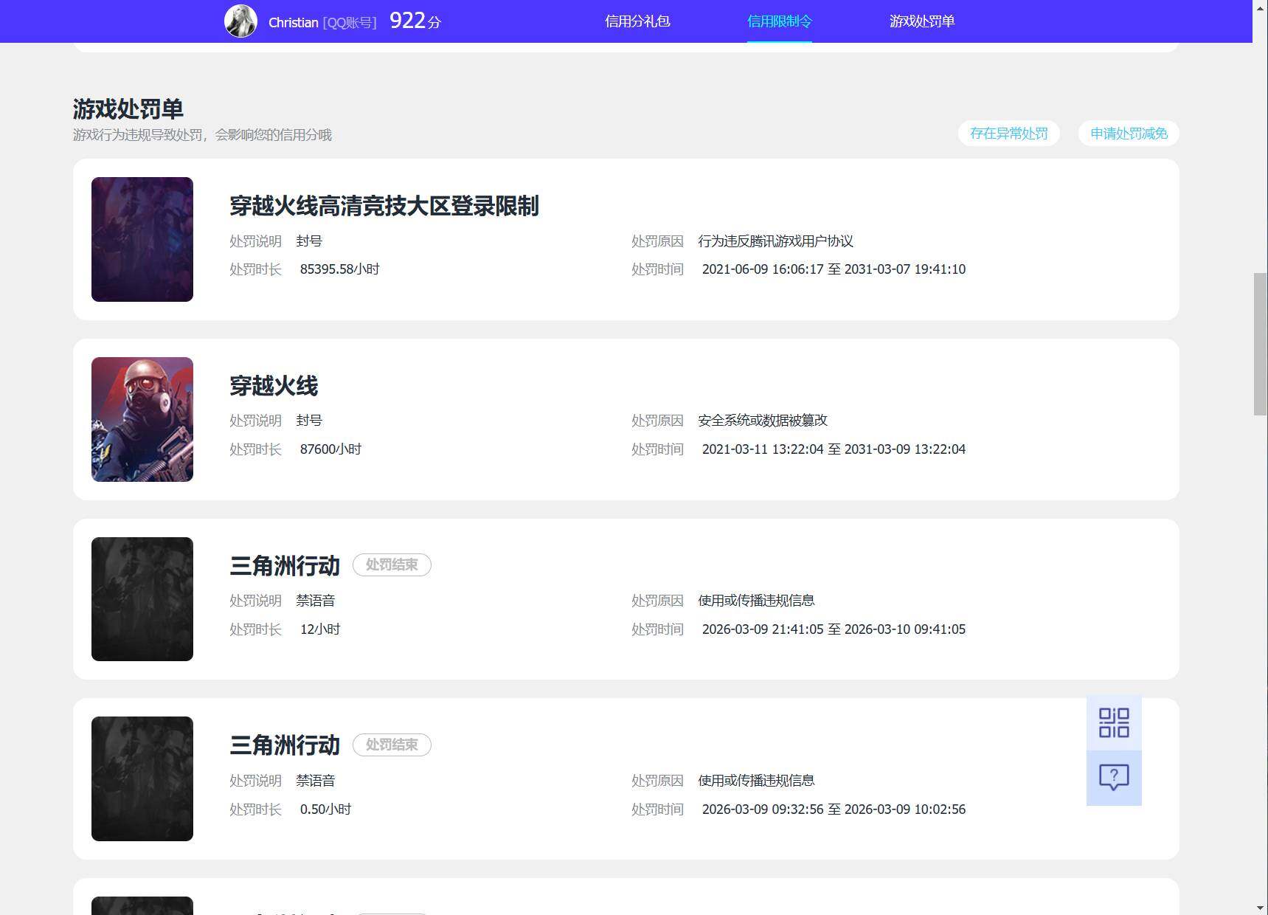Open the help feedback chat icon

(1114, 778)
